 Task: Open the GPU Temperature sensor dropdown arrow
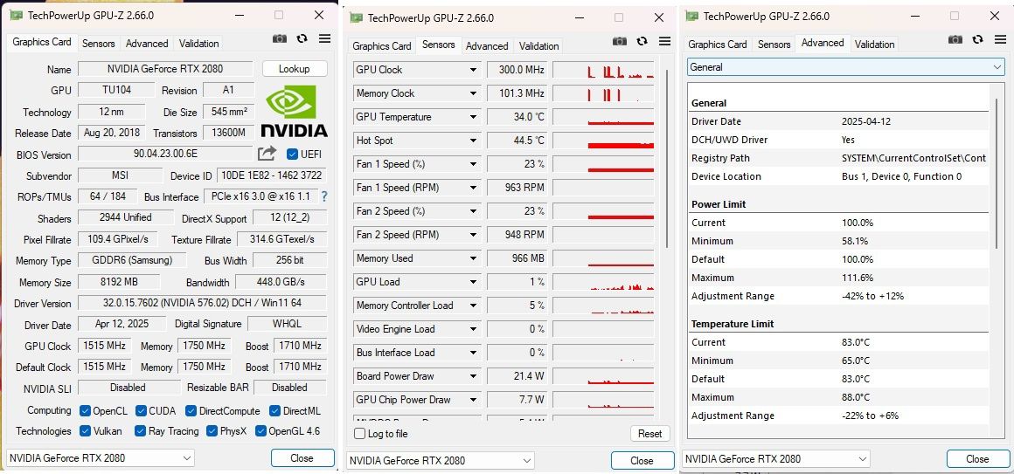click(x=473, y=117)
